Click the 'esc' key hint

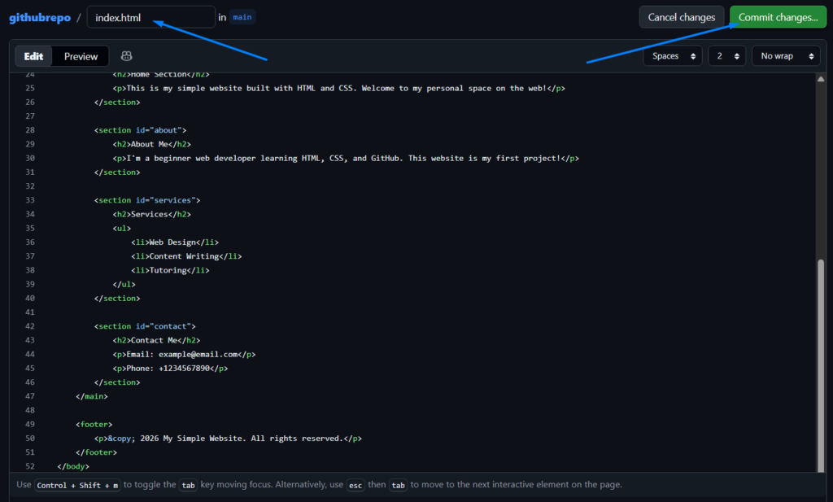tap(355, 485)
